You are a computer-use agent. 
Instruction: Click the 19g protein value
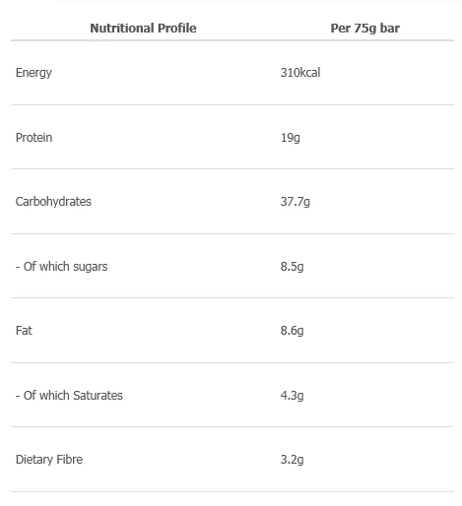point(290,138)
